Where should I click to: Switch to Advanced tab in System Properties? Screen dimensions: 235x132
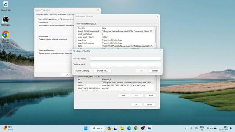62,15
